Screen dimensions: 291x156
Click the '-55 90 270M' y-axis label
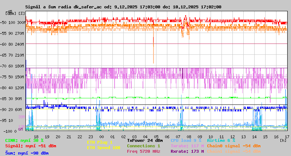point(12,33)
